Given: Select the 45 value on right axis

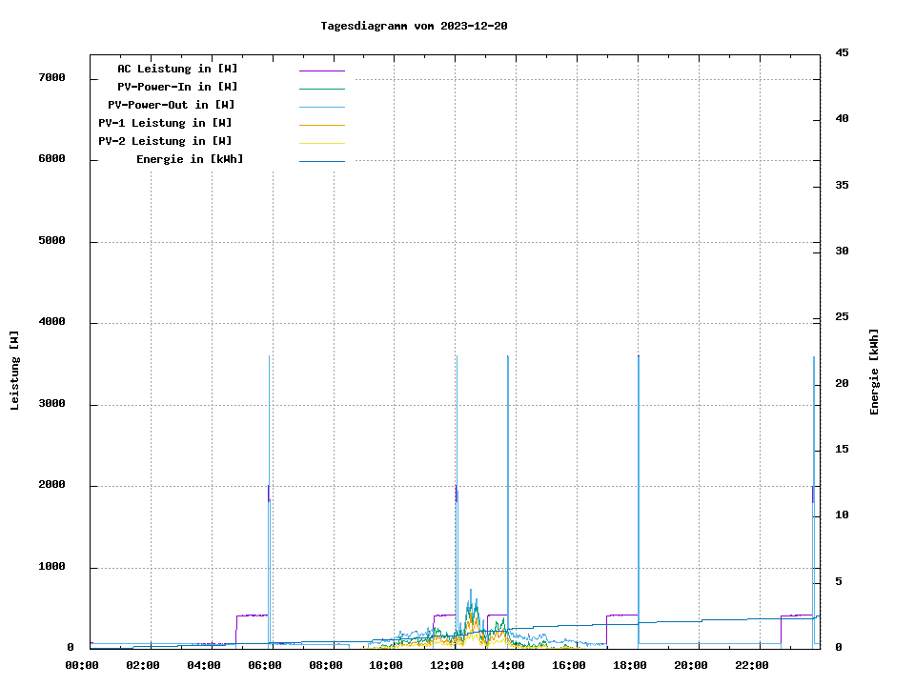Looking at the screenshot, I should click(x=842, y=52).
